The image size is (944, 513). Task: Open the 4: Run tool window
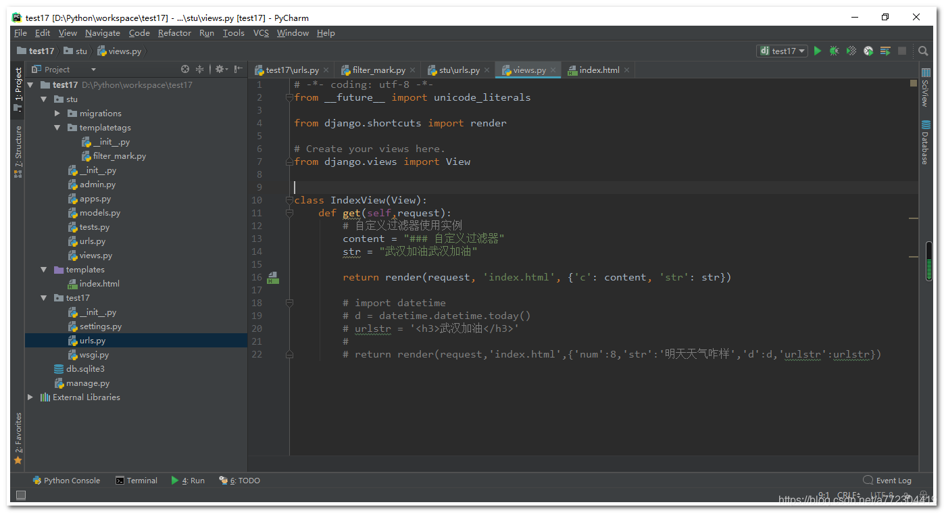click(x=188, y=481)
